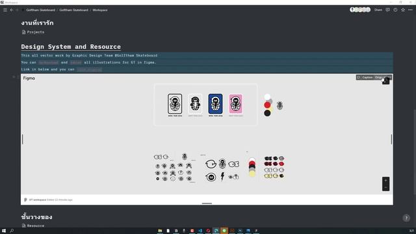Open the Windows Start menu
The image size is (416, 234).
point(4,231)
